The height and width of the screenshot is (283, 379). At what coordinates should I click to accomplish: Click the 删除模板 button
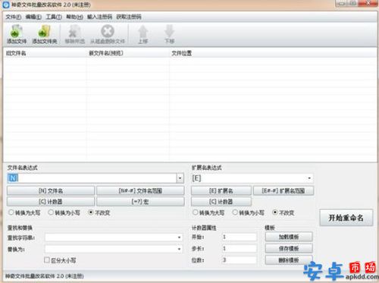tap(289, 260)
